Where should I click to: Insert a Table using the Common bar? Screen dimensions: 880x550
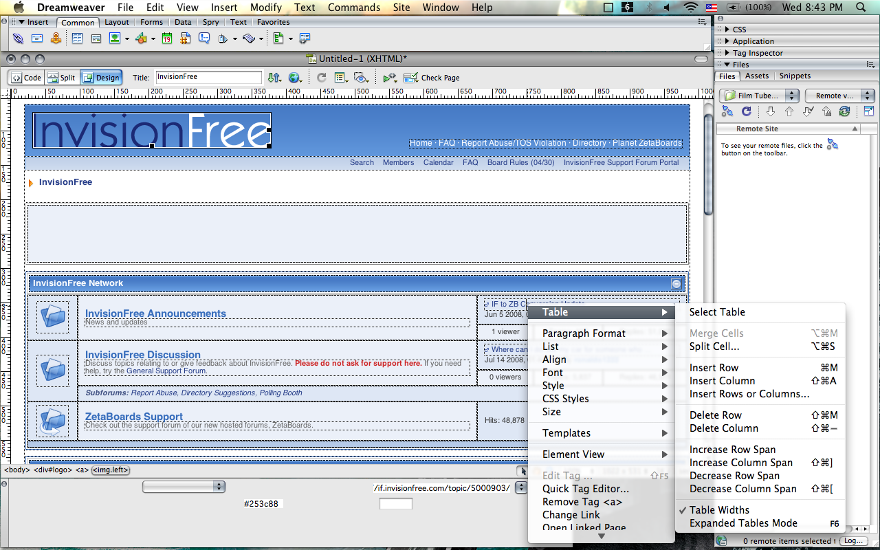(77, 38)
